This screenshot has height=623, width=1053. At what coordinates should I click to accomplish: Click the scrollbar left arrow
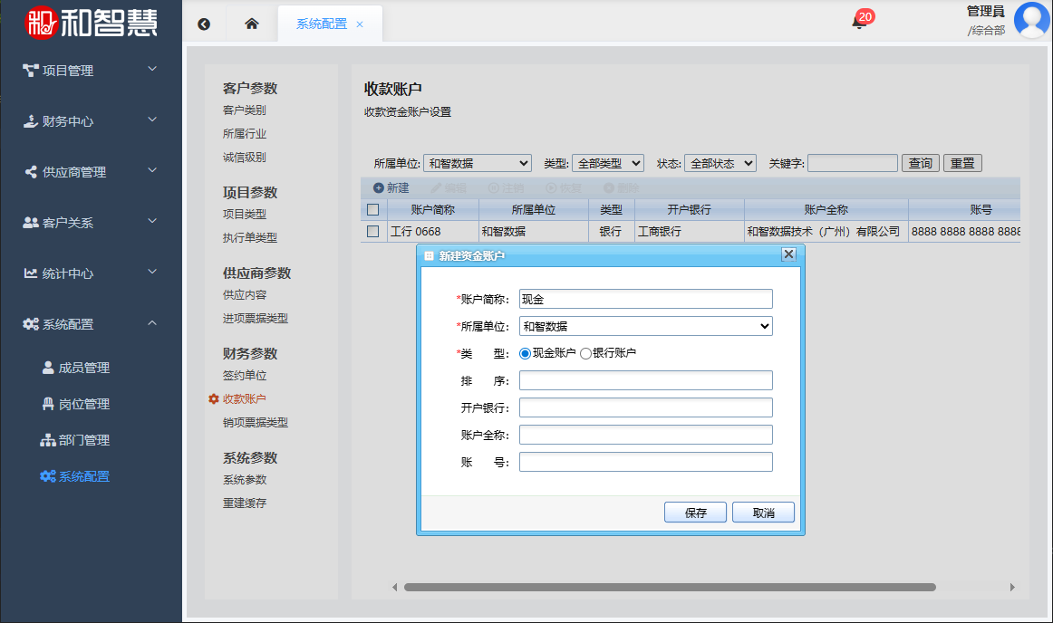pyautogui.click(x=395, y=588)
